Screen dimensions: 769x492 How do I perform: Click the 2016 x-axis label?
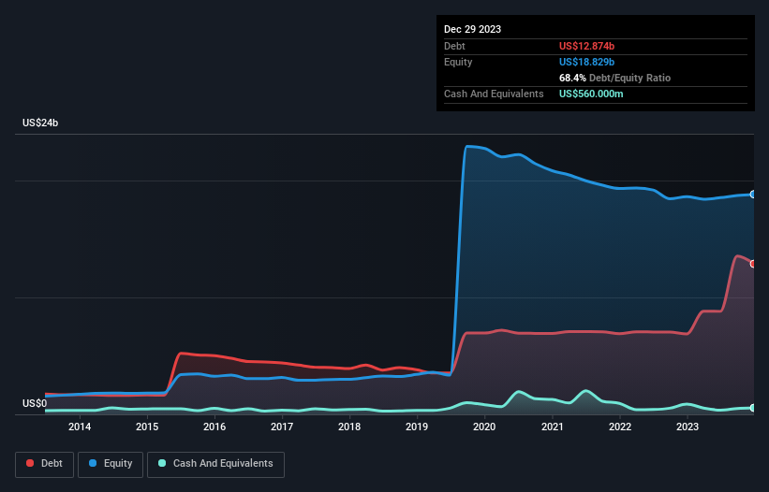(214, 427)
